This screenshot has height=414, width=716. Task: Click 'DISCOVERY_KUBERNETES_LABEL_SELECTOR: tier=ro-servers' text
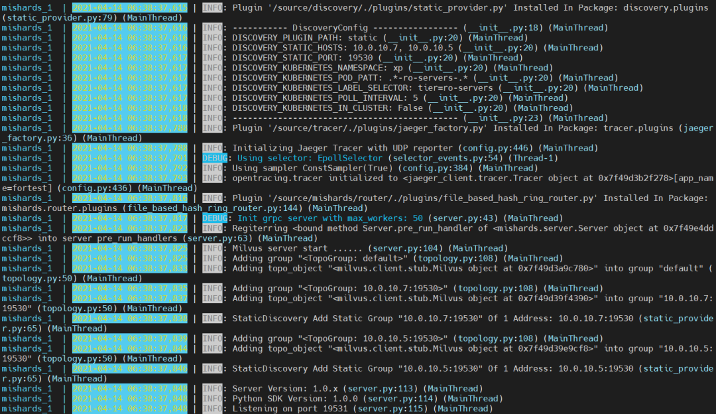pyautogui.click(x=363, y=88)
